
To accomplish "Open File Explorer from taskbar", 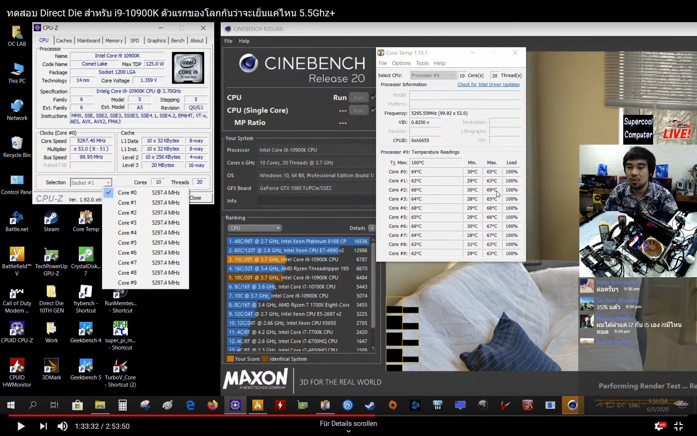I will [x=100, y=405].
